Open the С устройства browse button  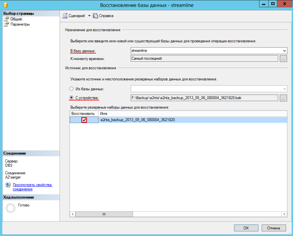(283, 98)
